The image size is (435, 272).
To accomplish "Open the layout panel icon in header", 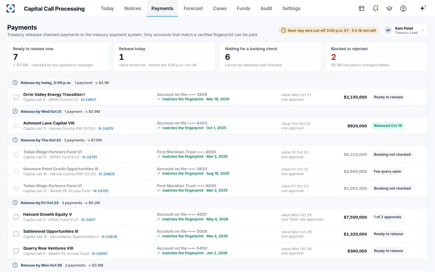I will 362,8.
